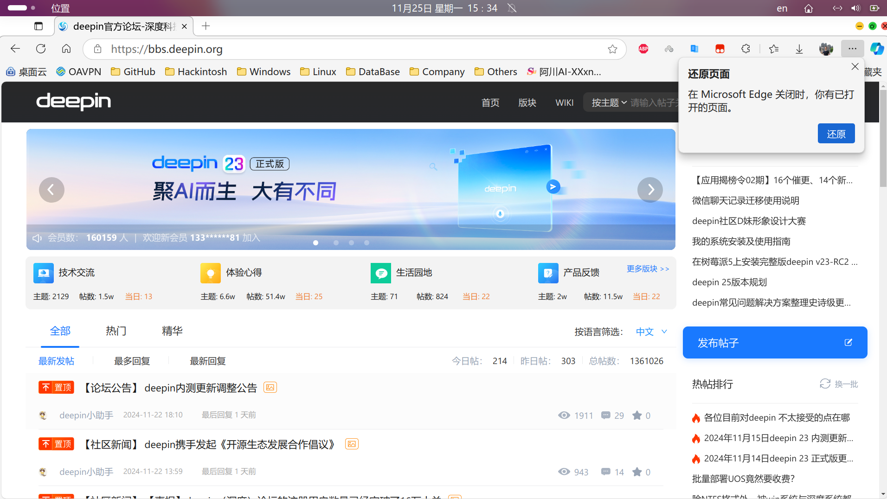Show the previous banner slide
The width and height of the screenshot is (887, 499).
tap(51, 190)
